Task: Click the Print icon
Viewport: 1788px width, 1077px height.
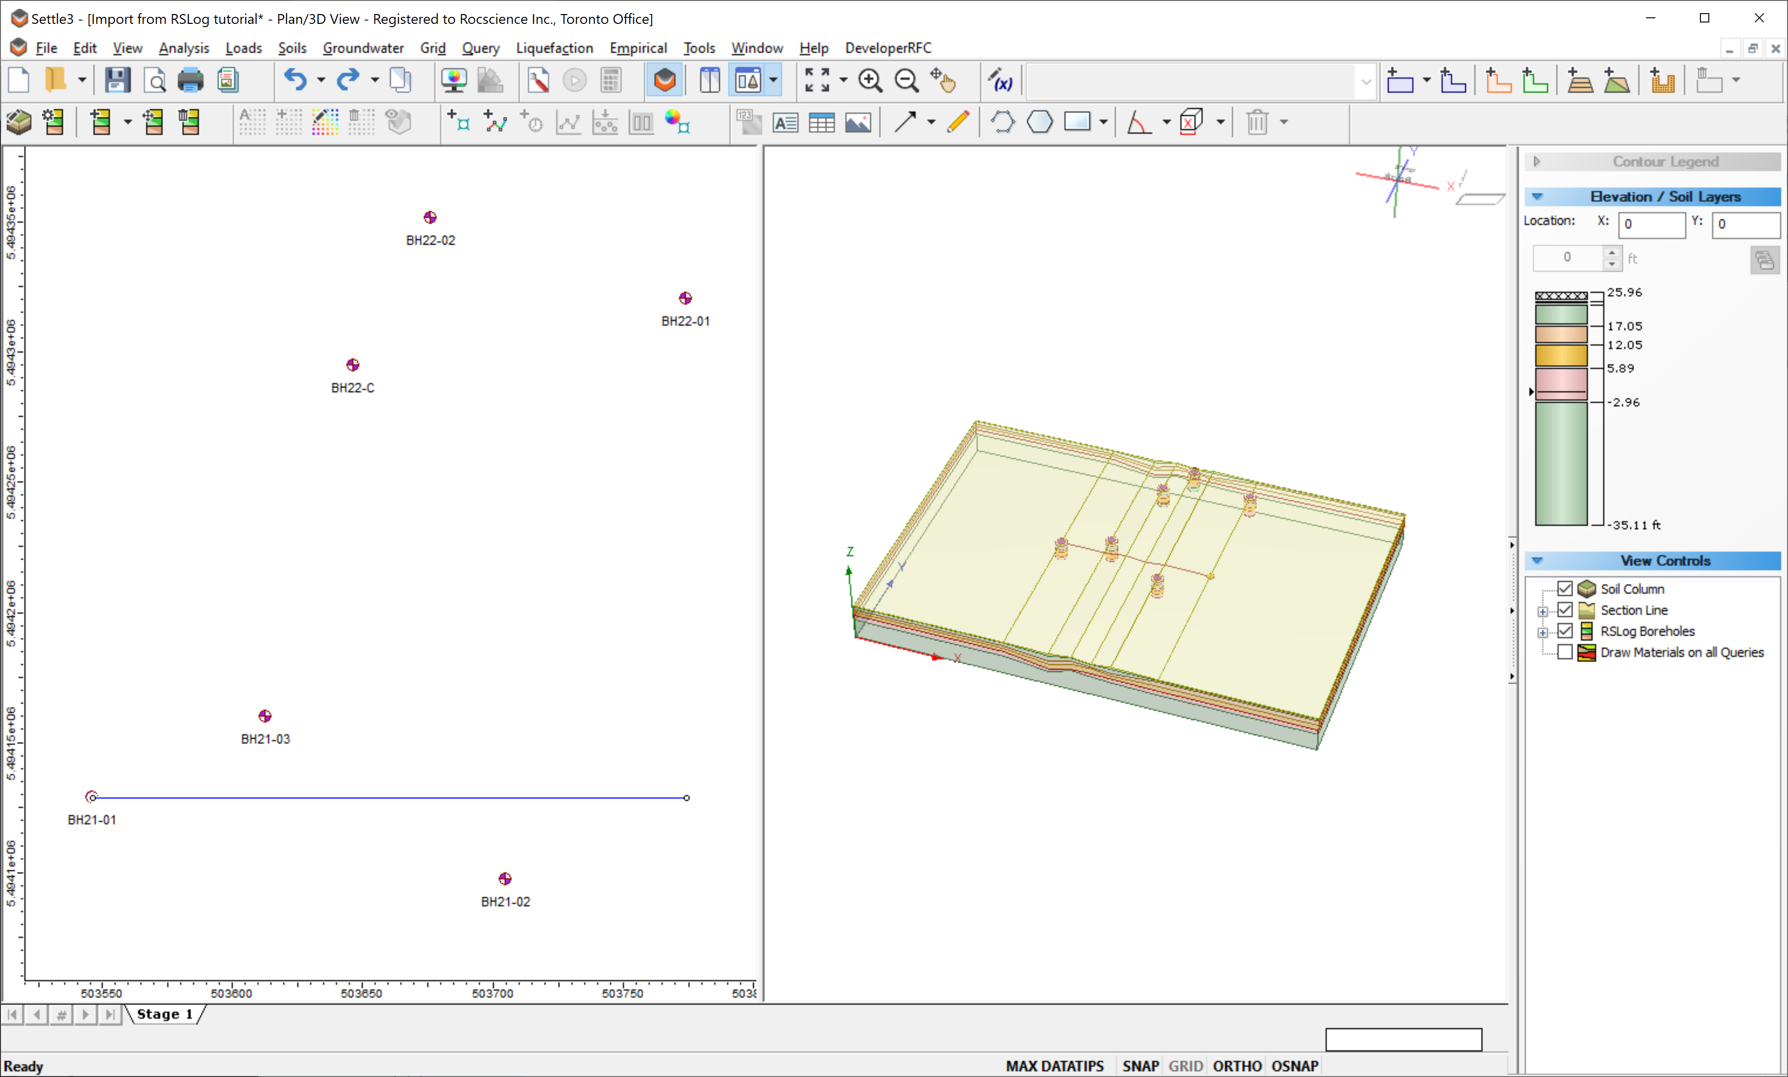Action: pyautogui.click(x=191, y=80)
